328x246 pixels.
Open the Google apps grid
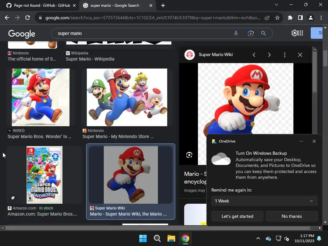(x=300, y=33)
